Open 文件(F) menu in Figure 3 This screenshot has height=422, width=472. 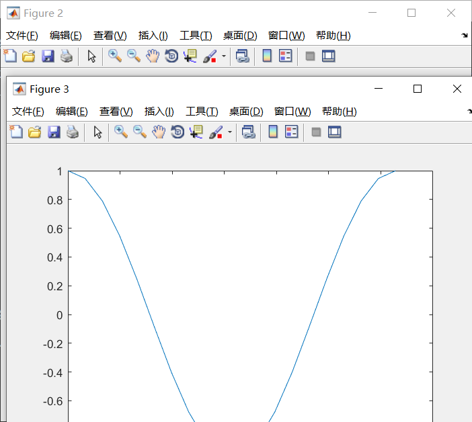[x=28, y=112]
